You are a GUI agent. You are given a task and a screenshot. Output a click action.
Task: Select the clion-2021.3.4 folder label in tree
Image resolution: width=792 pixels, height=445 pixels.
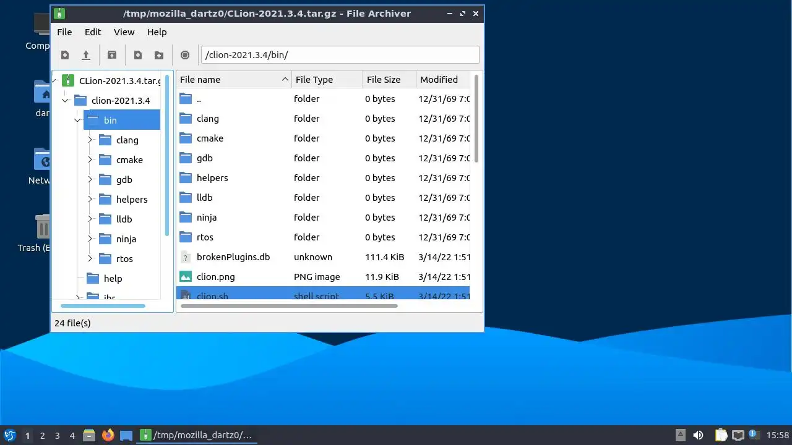(121, 100)
